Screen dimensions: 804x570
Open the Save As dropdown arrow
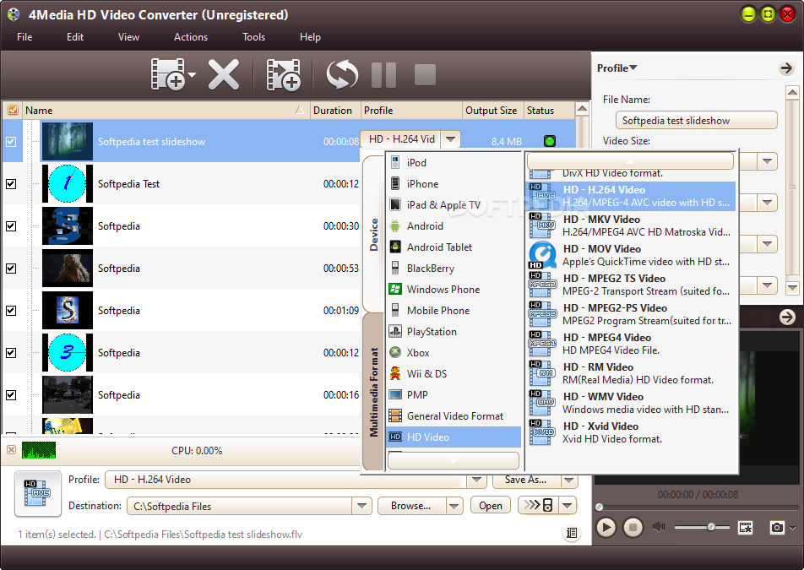(568, 480)
